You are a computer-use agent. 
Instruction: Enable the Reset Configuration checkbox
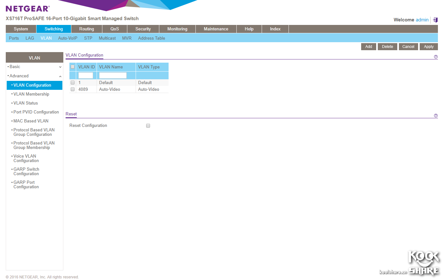148,126
